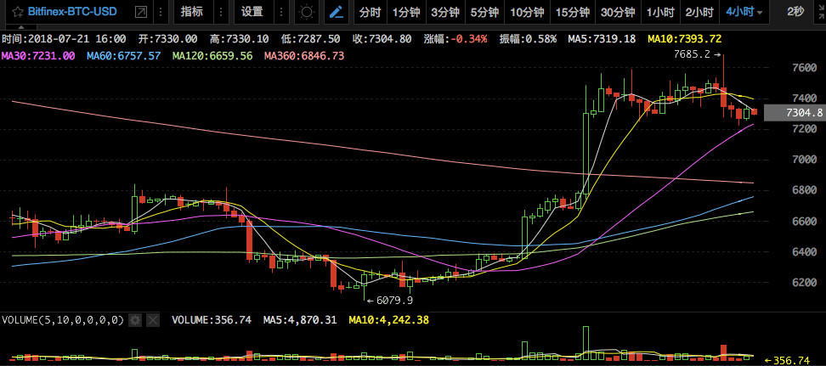Activate the pencil drawing tool
The width and height of the screenshot is (826, 366).
tap(336, 12)
